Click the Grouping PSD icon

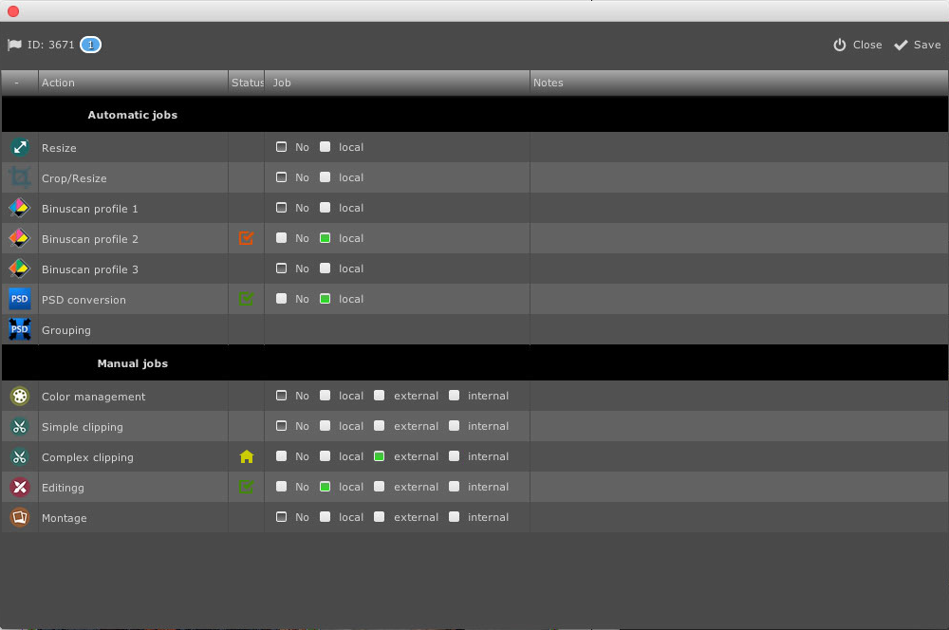click(x=20, y=329)
